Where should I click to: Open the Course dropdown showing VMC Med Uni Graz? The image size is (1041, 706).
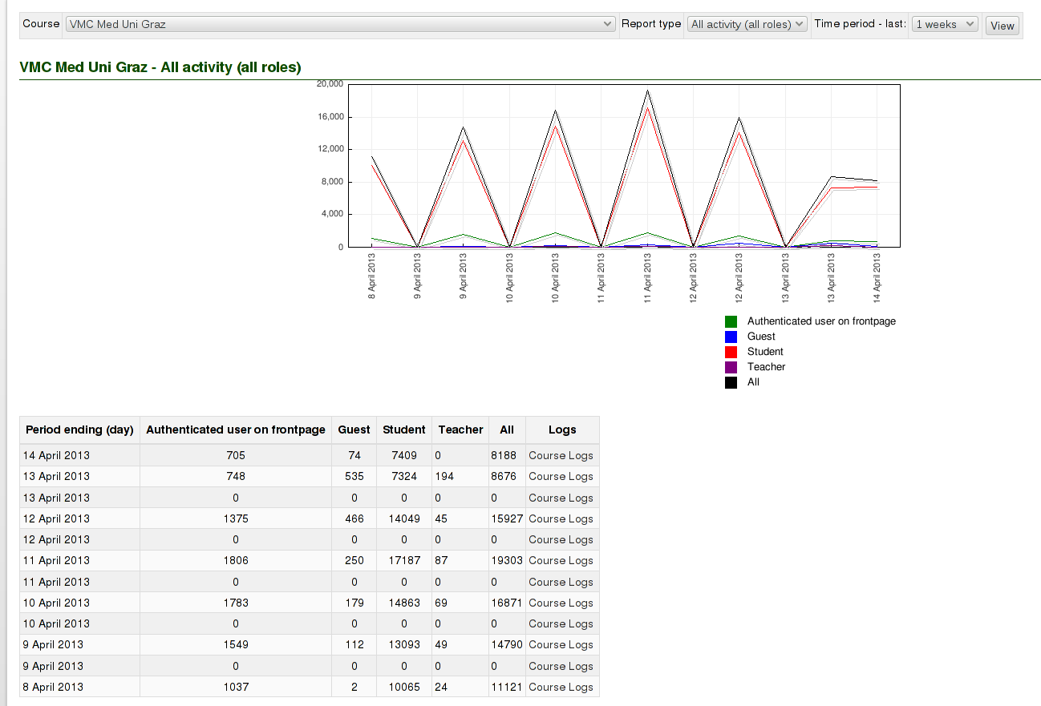click(x=340, y=24)
